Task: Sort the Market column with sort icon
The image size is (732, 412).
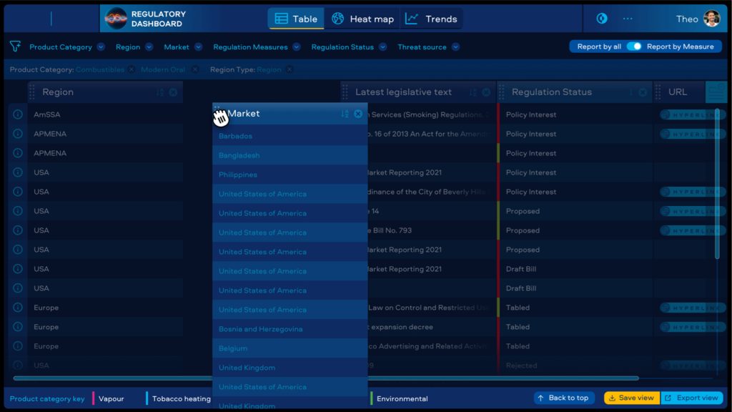Action: click(345, 114)
